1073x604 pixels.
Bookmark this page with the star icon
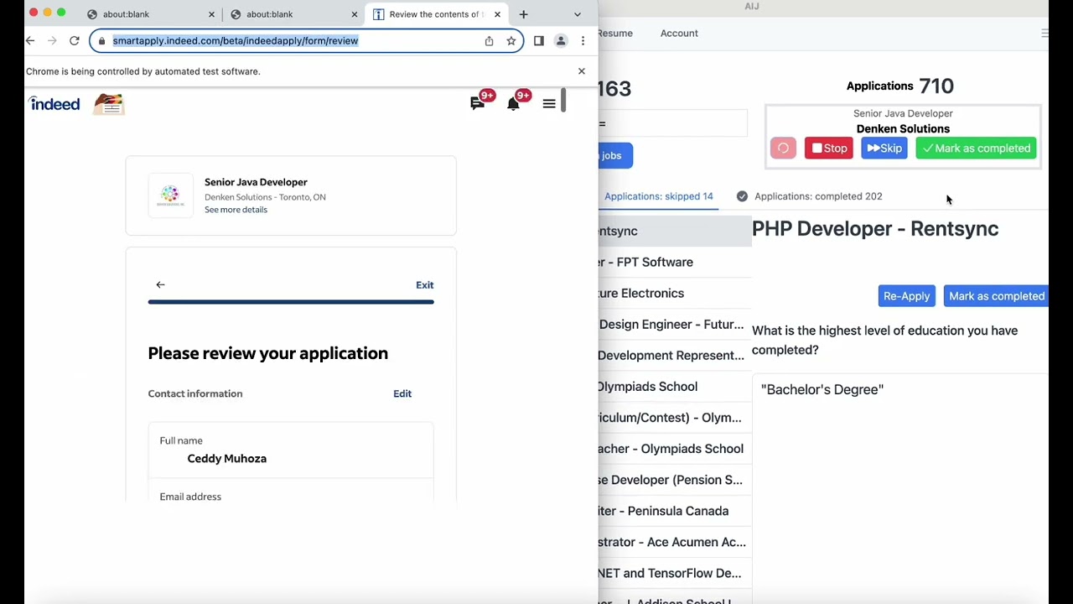coord(511,40)
